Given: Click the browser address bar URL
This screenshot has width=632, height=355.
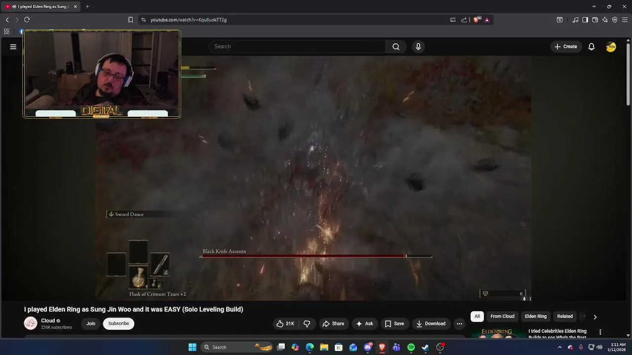Looking at the screenshot, I should tap(189, 20).
